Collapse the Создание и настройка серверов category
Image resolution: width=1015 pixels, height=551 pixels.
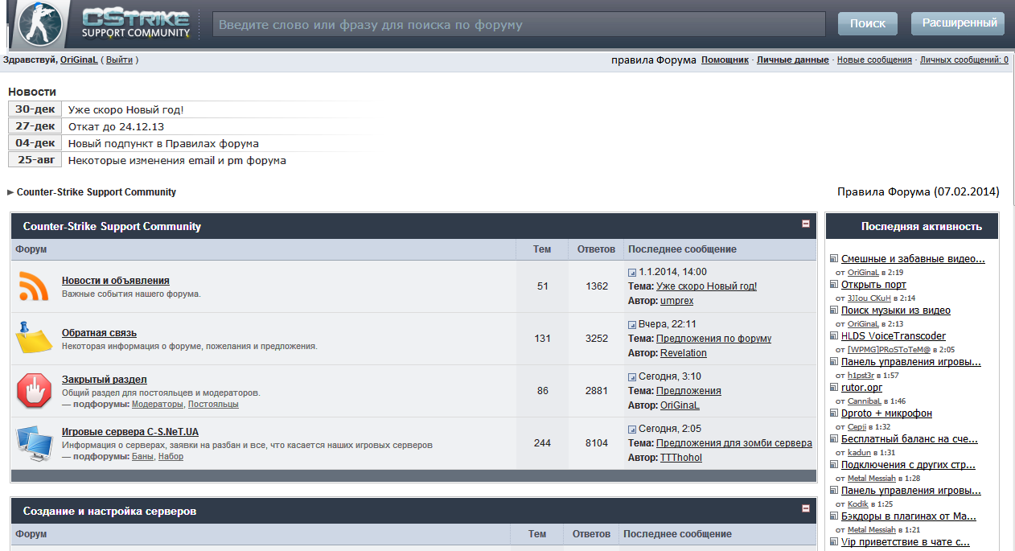[806, 508]
